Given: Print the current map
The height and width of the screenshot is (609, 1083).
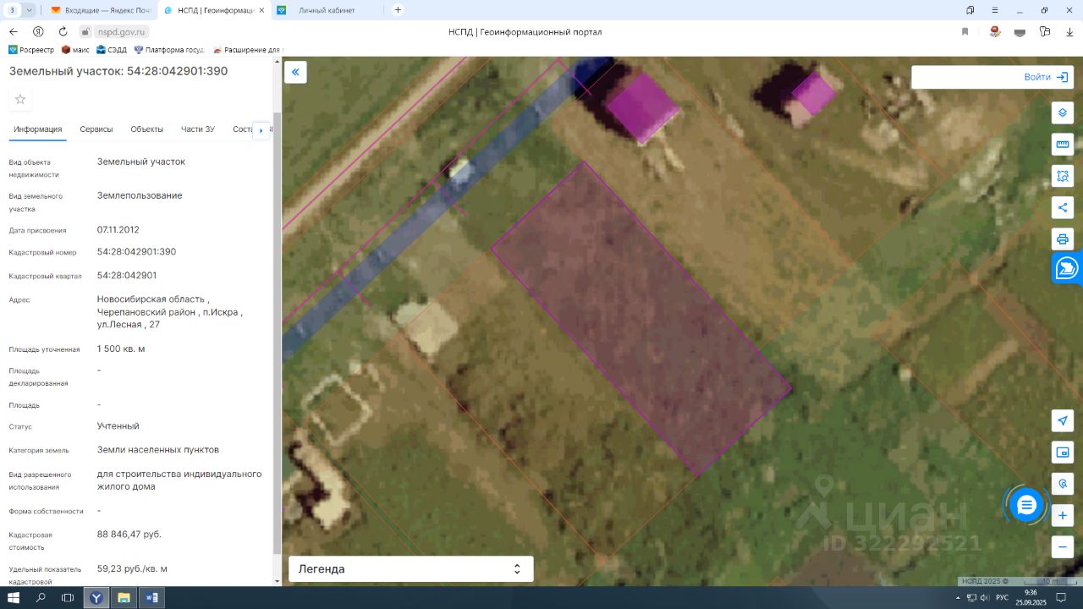Looking at the screenshot, I should pos(1063,239).
